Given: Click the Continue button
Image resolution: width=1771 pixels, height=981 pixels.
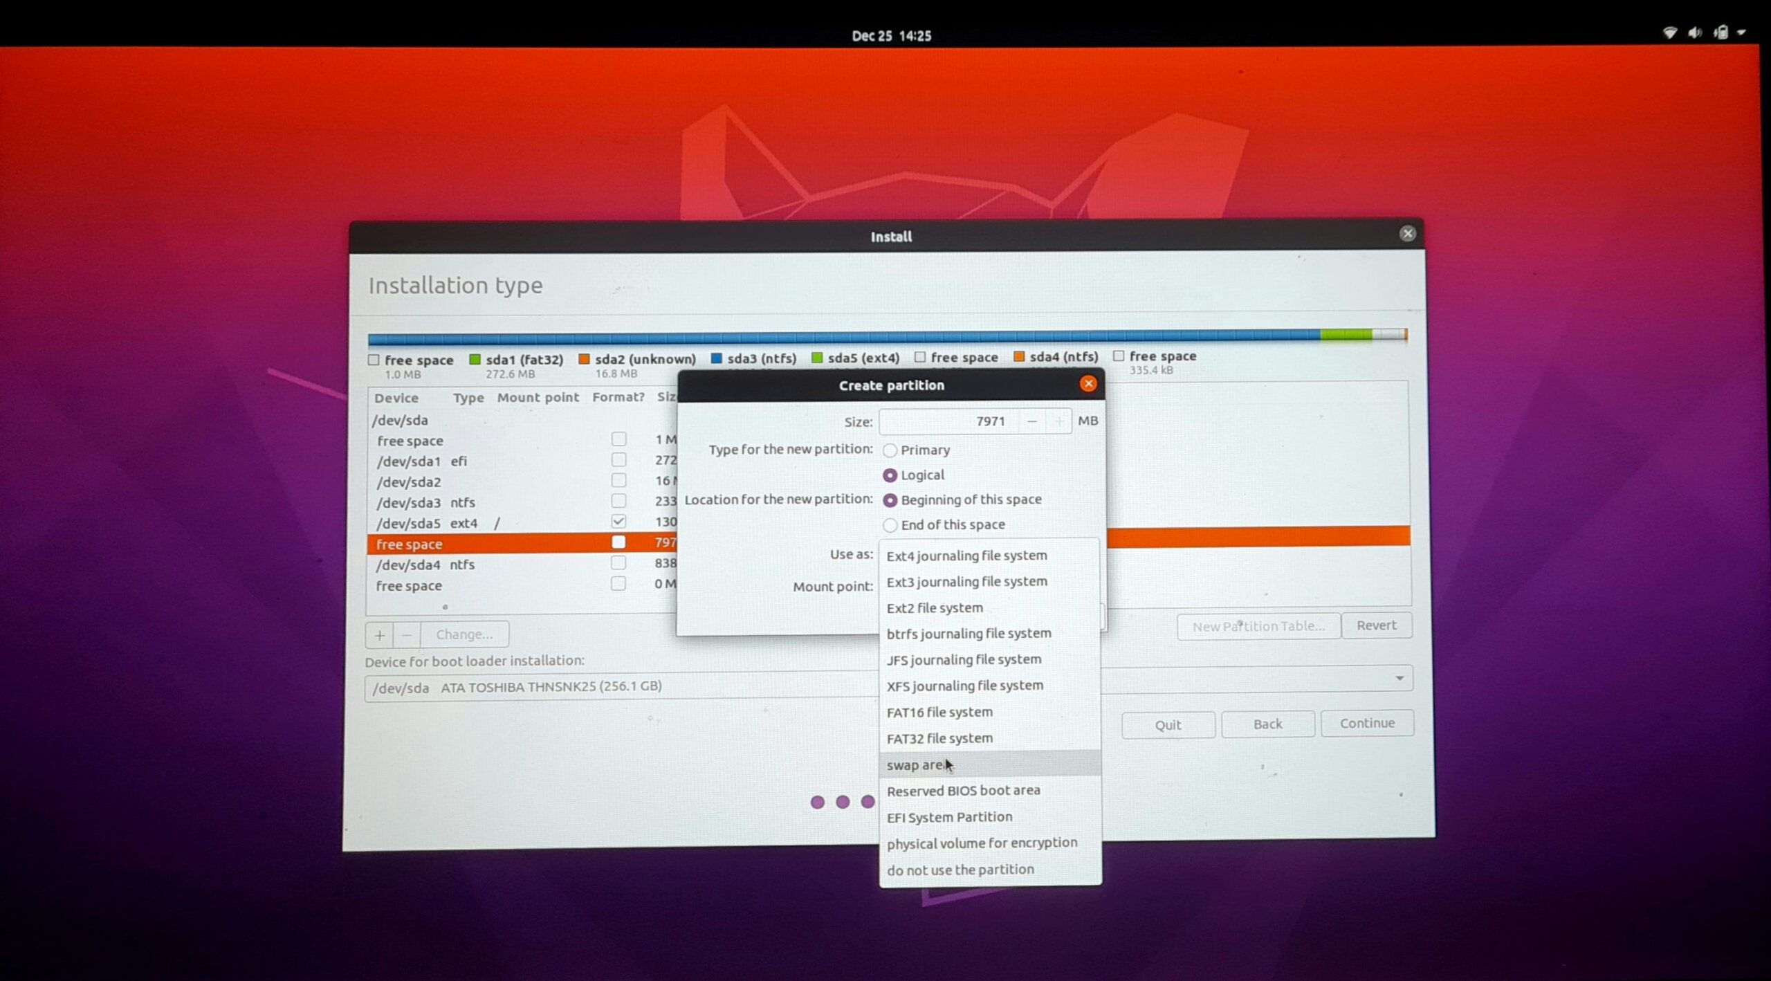Looking at the screenshot, I should tap(1366, 723).
